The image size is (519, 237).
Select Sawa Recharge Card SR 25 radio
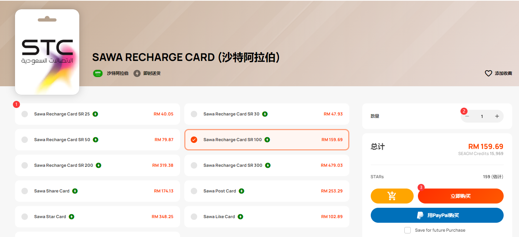click(25, 114)
